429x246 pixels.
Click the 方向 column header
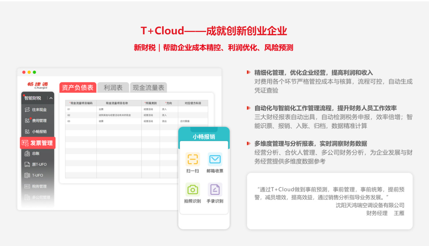(169, 103)
